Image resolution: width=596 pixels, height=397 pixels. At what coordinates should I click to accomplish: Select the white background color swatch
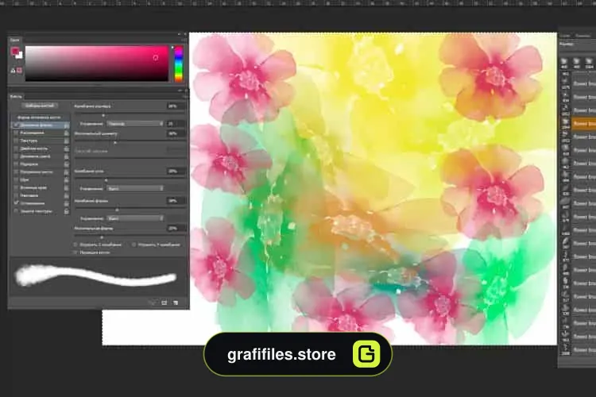point(19,55)
